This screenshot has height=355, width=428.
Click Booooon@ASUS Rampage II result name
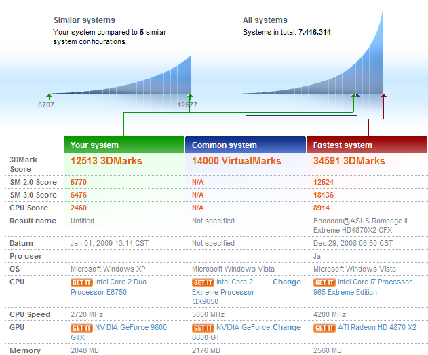pos(360,225)
